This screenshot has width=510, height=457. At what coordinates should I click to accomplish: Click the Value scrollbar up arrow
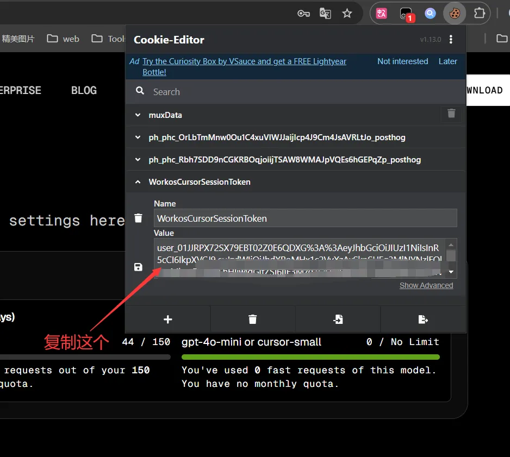[451, 245]
